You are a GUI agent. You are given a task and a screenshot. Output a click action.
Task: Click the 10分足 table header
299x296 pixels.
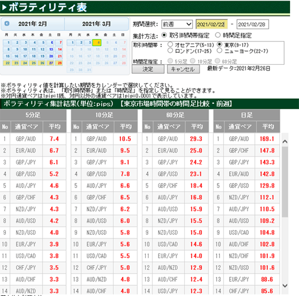pyautogui.click(x=104, y=115)
